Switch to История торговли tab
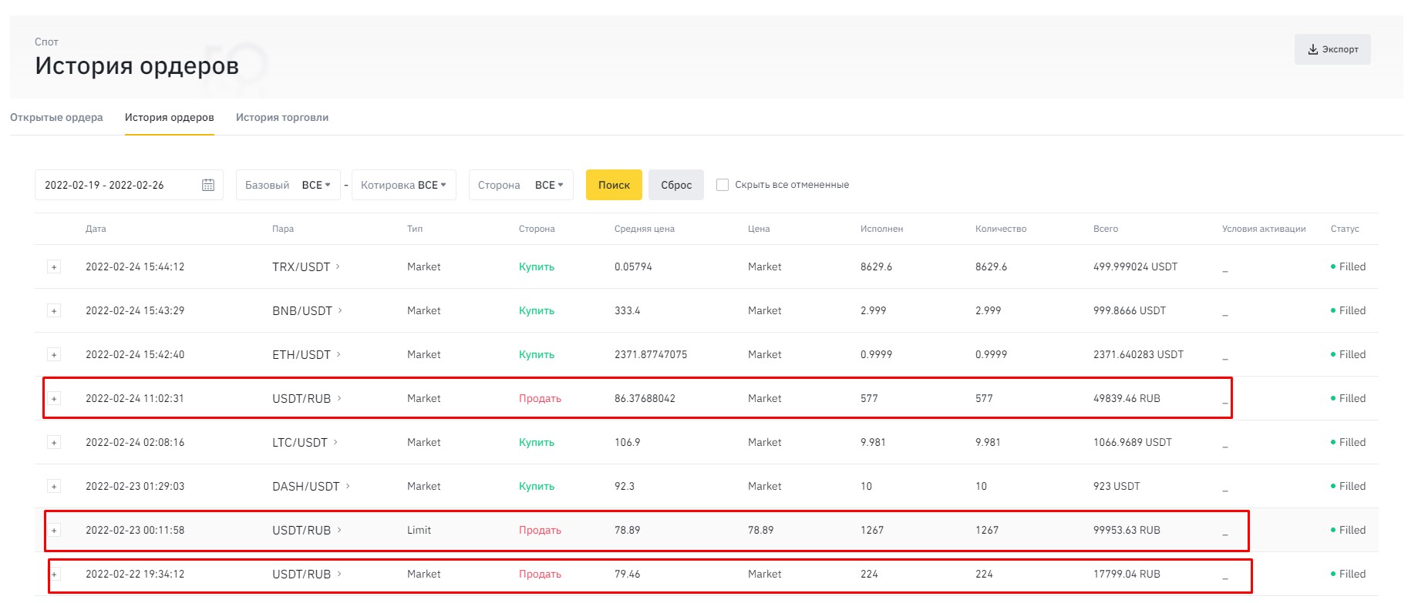Screen dimensions: 1418x603 point(282,118)
